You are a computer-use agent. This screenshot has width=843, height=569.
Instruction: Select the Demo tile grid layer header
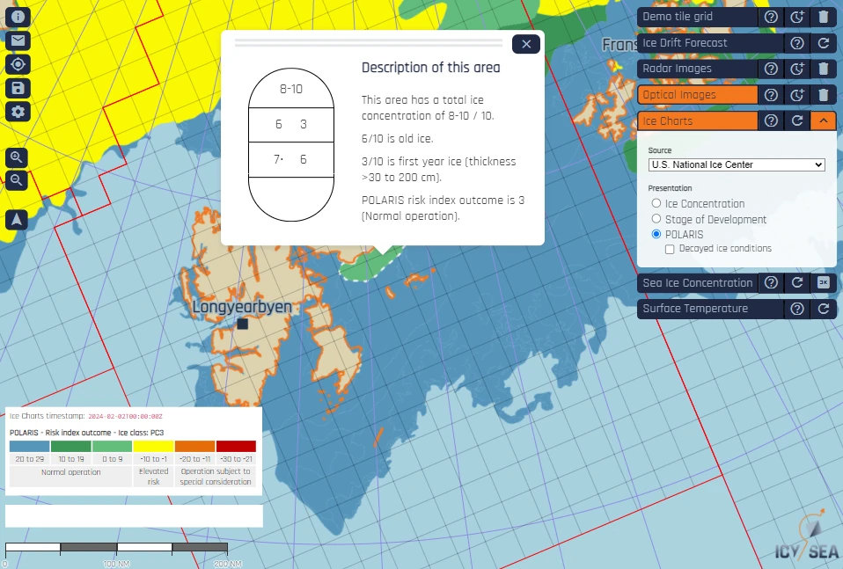click(695, 17)
